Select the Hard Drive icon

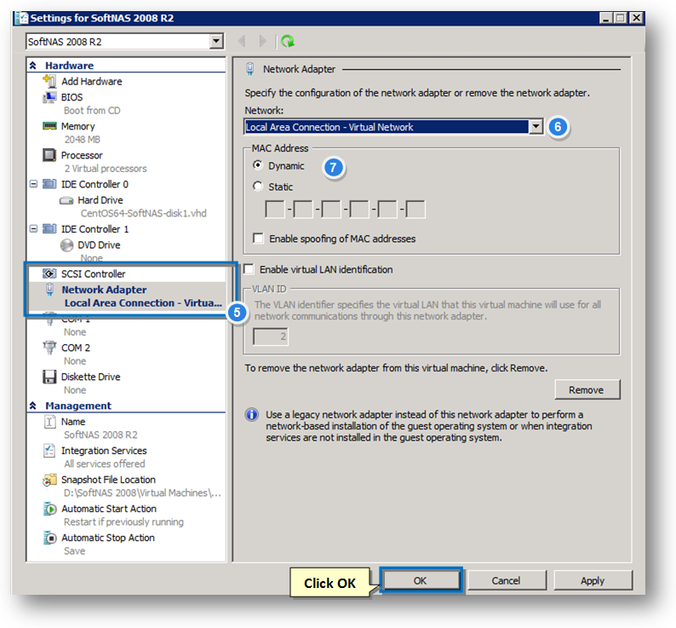pyautogui.click(x=66, y=200)
